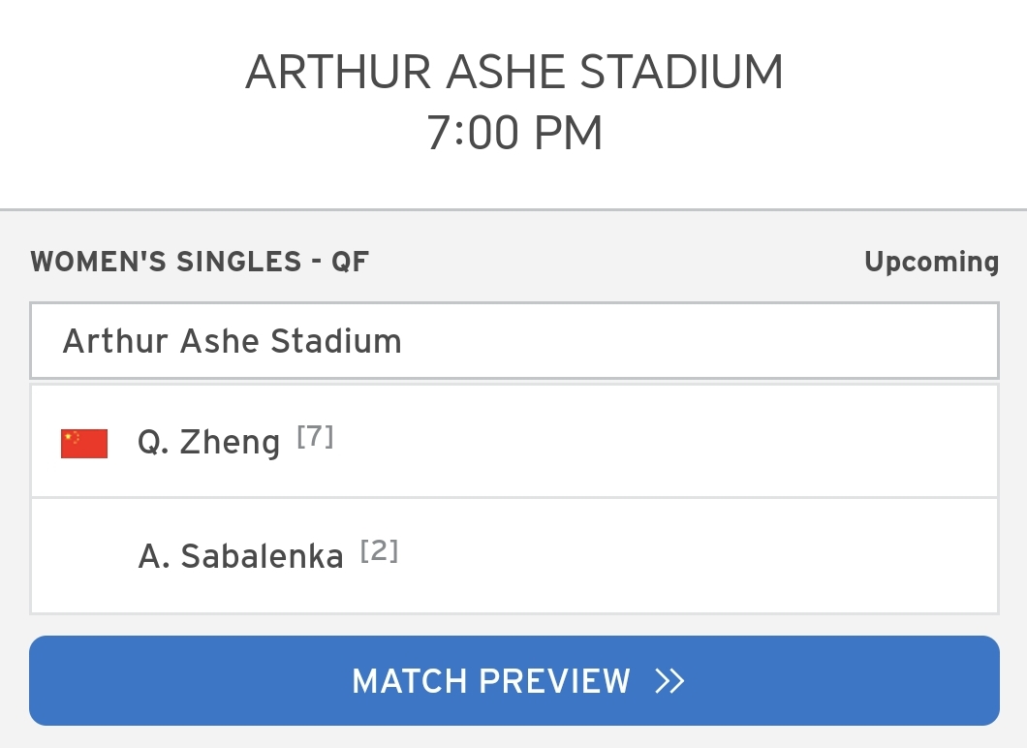Image resolution: width=1027 pixels, height=748 pixels.
Task: Click the PM text in header time
Action: pos(568,133)
